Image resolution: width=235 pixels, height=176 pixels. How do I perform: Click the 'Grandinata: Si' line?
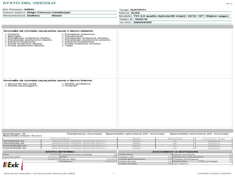pyautogui.click(x=14, y=134)
